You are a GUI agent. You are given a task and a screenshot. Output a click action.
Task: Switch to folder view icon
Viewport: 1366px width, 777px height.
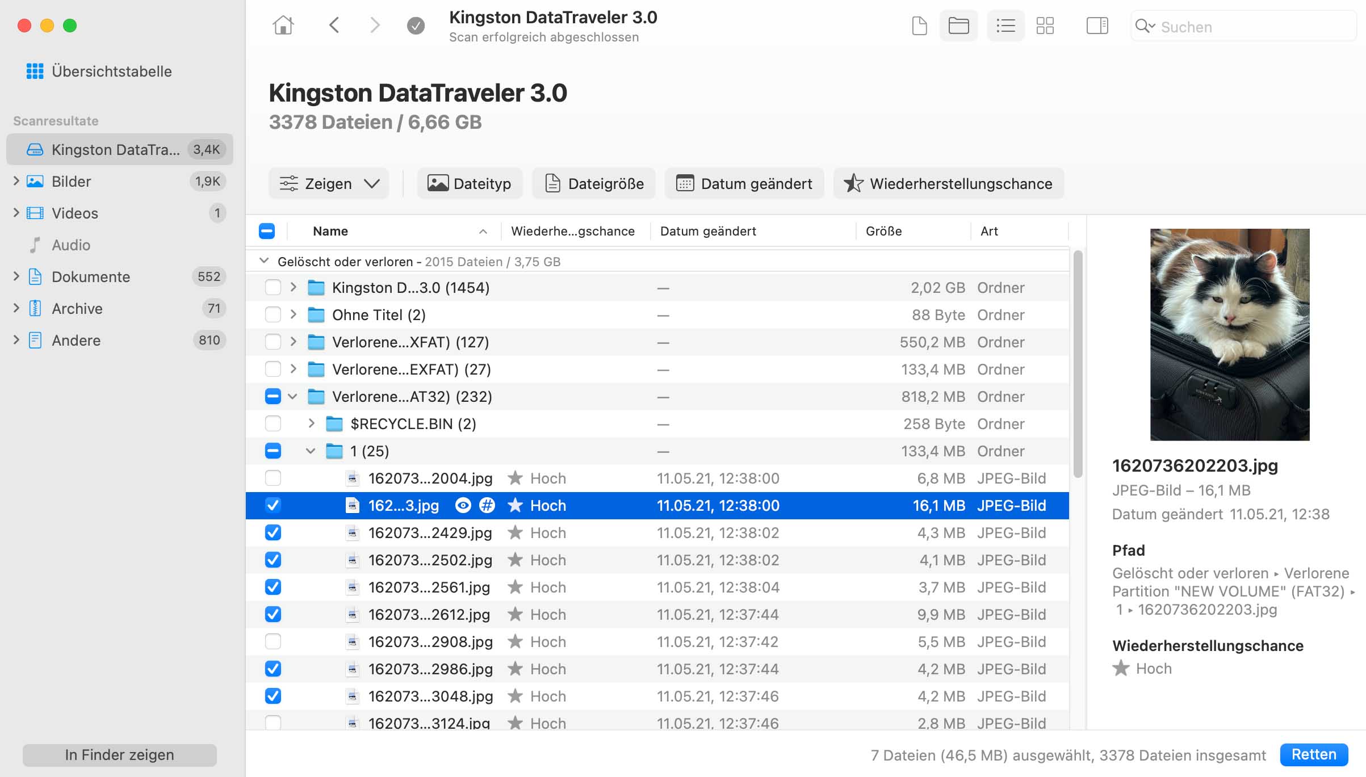(958, 26)
